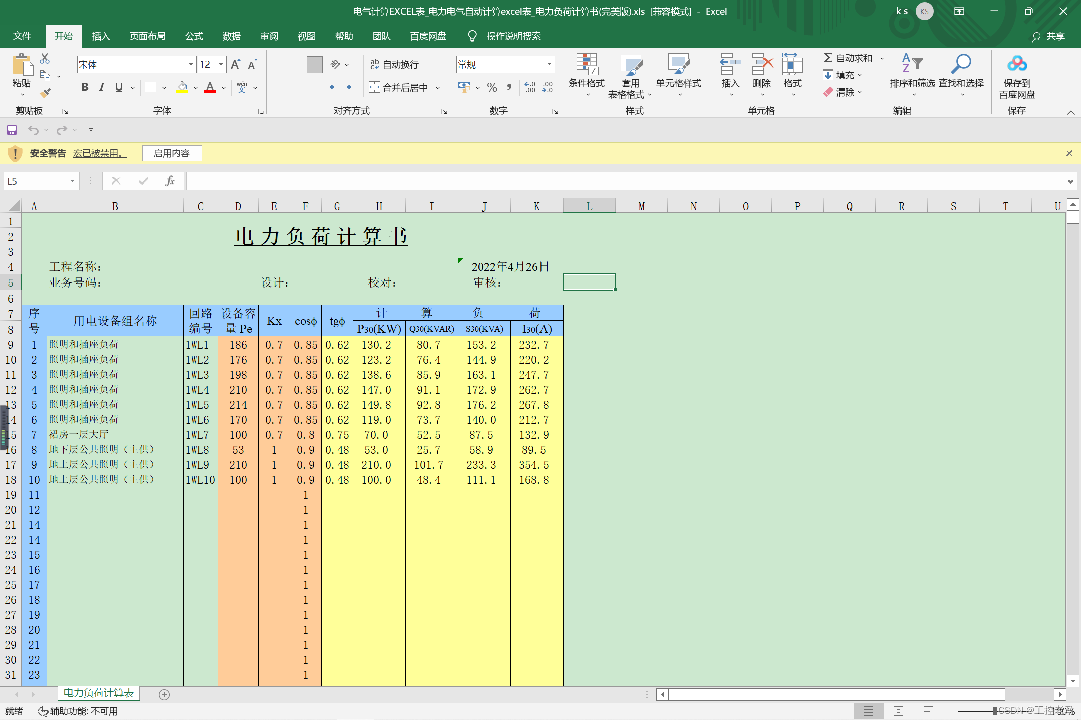Image resolution: width=1081 pixels, height=720 pixels.
Task: Toggle Bold formatting
Action: [85, 87]
